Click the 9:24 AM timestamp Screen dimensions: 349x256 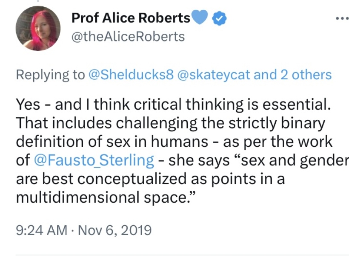(41, 231)
